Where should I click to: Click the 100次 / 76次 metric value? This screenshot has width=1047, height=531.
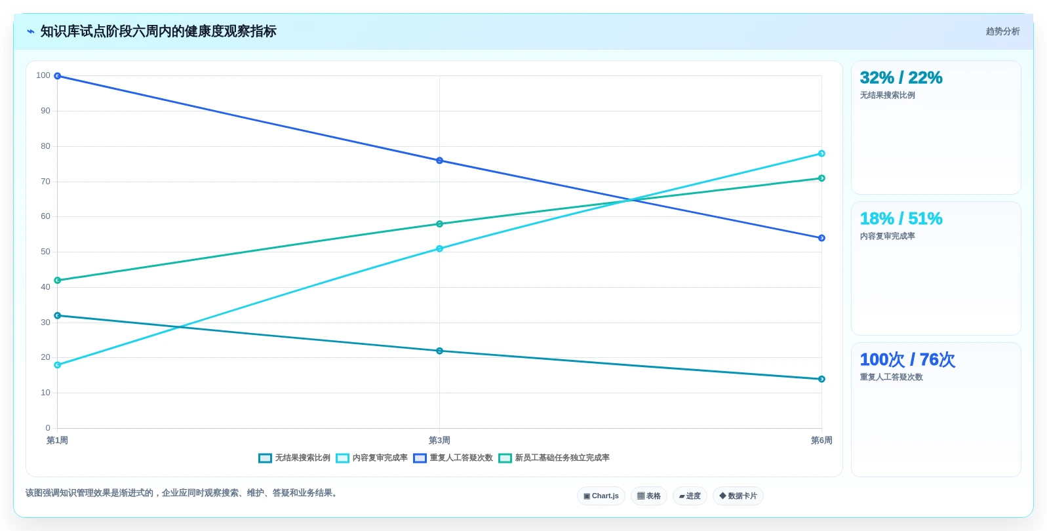click(907, 360)
